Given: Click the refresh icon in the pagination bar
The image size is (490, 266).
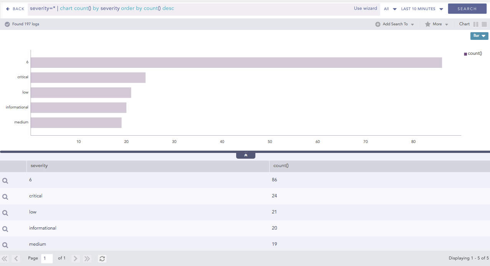Looking at the screenshot, I should click(102, 259).
